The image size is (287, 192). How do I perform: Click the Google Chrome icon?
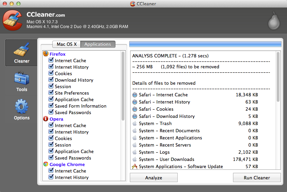(46, 164)
